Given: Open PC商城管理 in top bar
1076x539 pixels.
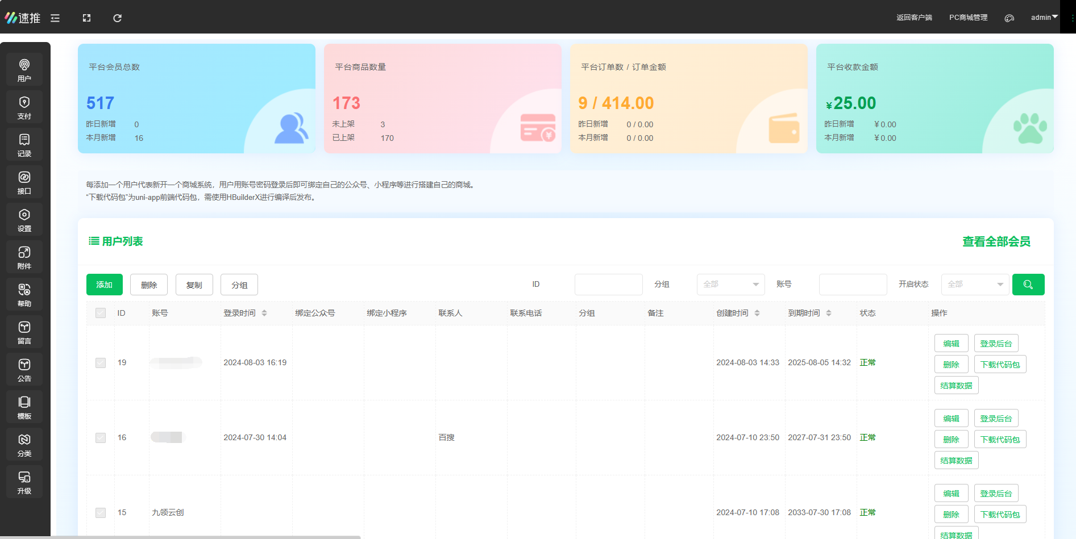Looking at the screenshot, I should tap(969, 18).
